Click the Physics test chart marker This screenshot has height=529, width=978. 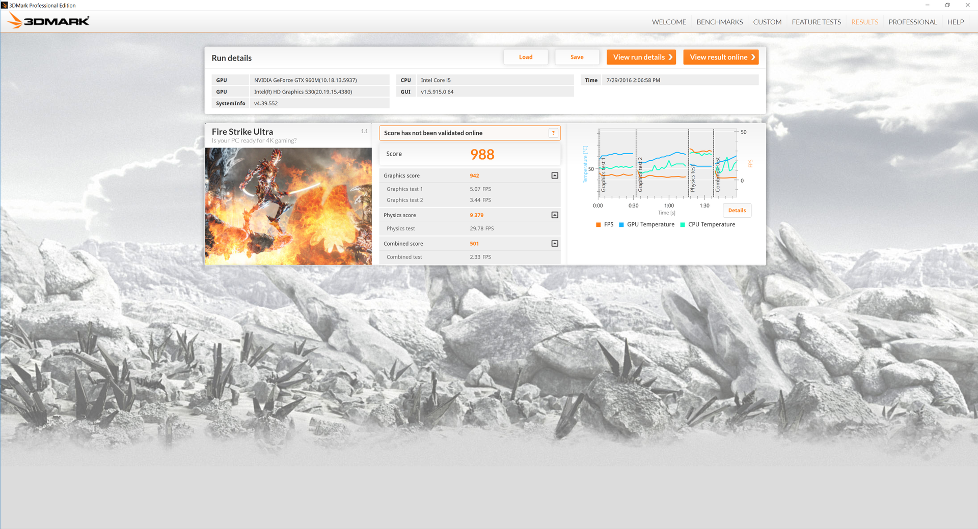[x=692, y=178]
